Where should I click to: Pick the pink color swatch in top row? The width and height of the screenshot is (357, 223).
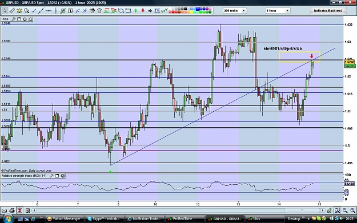(210, 9)
